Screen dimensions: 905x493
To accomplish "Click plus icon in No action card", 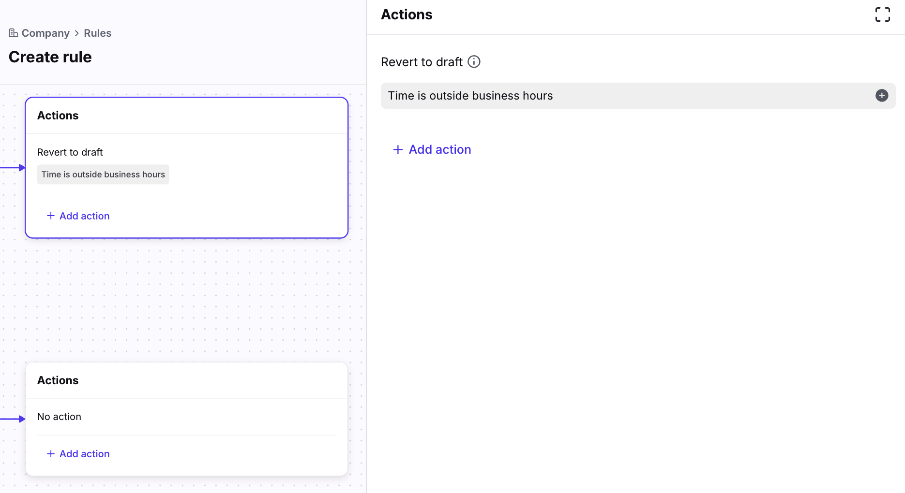I will tap(51, 454).
